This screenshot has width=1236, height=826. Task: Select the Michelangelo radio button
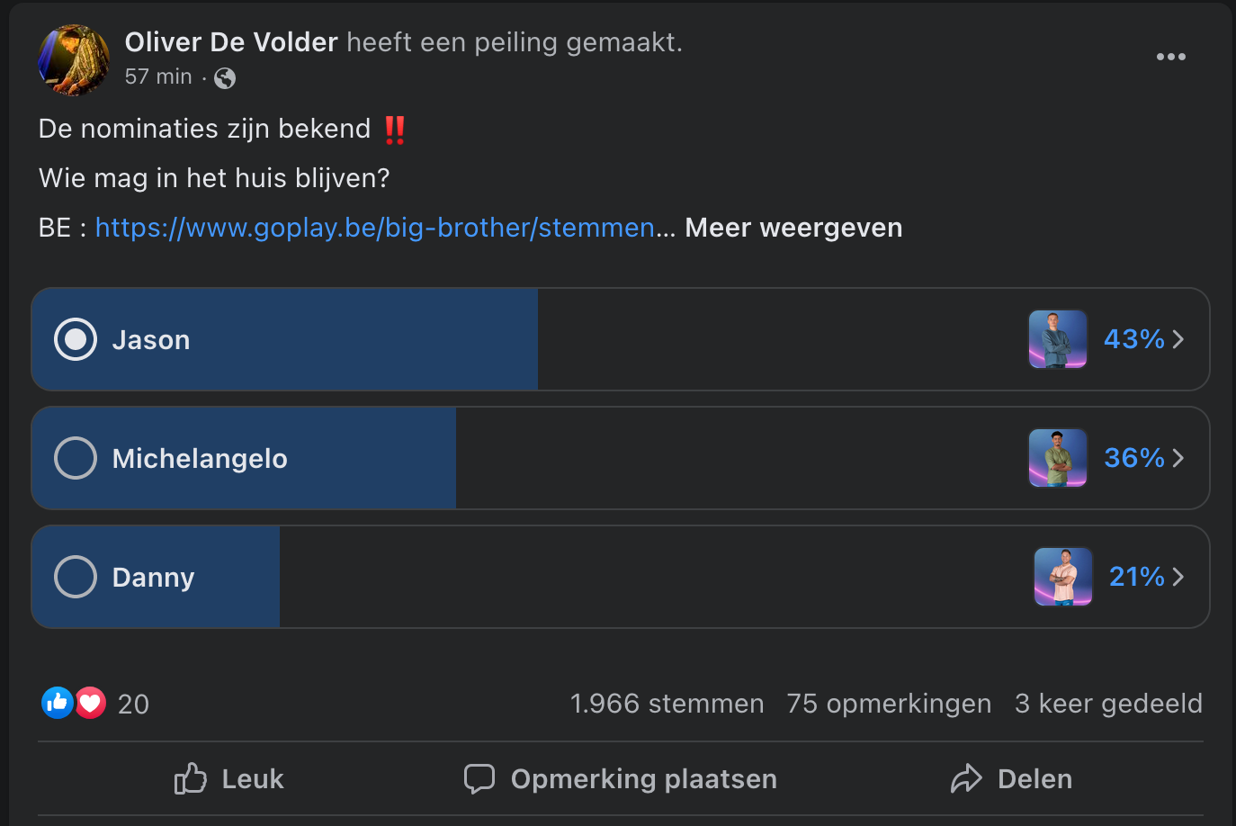76,458
